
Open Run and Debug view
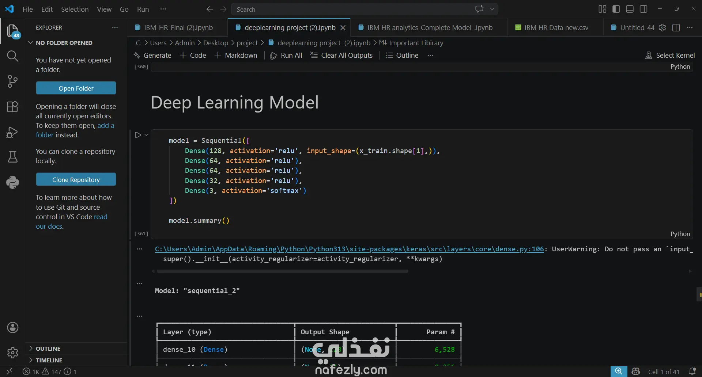tap(12, 132)
